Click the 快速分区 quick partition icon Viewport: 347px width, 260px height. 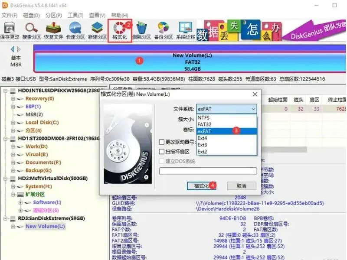tap(76, 29)
